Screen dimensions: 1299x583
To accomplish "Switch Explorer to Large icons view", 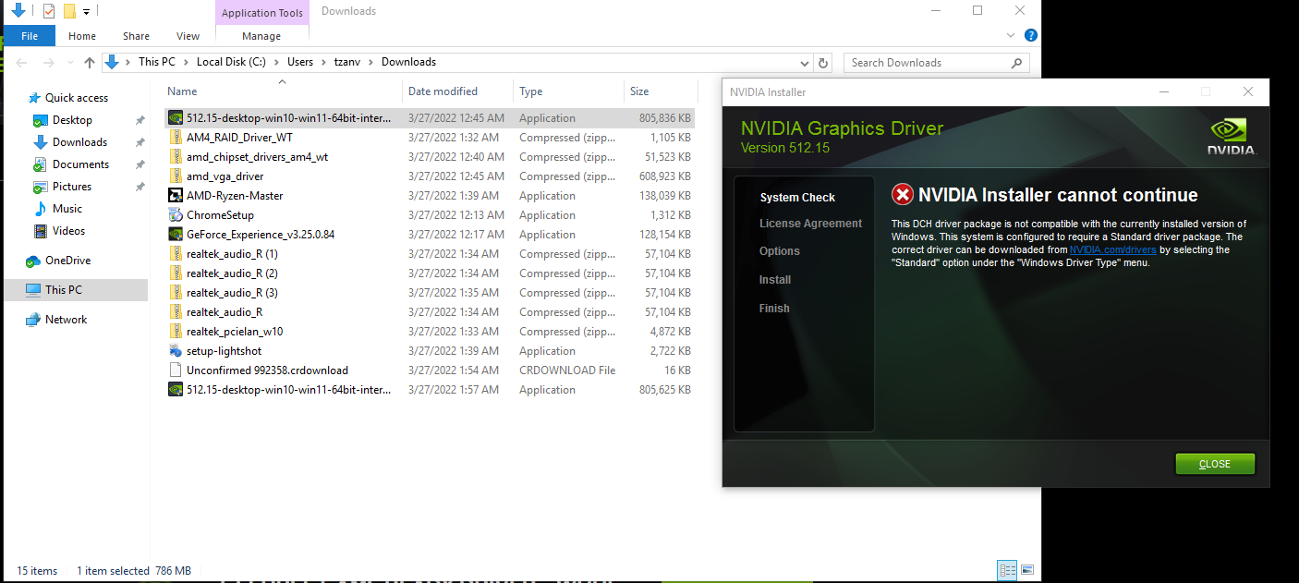I will pyautogui.click(x=1026, y=570).
